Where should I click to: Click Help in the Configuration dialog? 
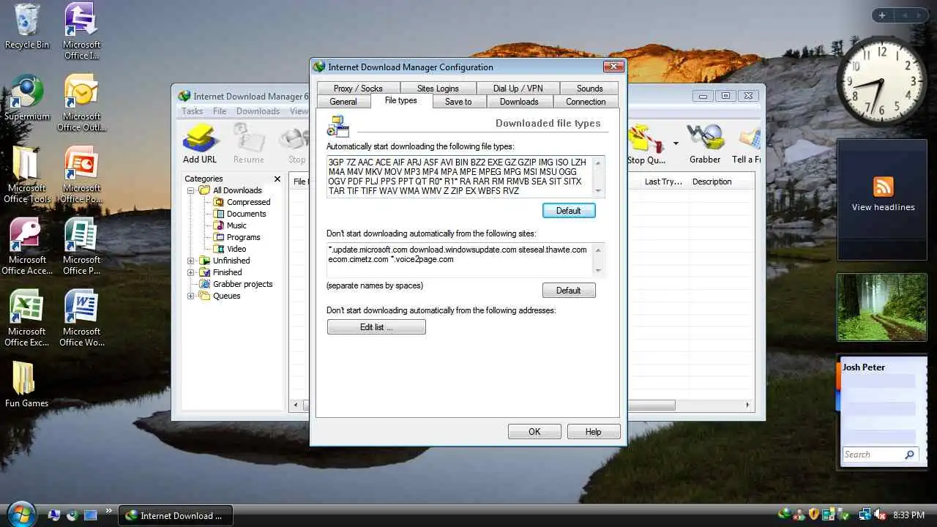click(x=594, y=432)
